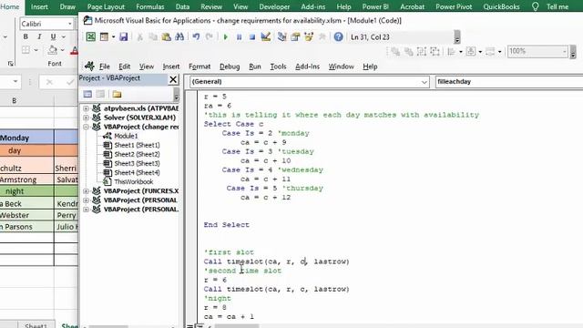Viewport: 583px width, 328px height.
Task: Click the View Code icon in Project panel
Action: (87, 94)
